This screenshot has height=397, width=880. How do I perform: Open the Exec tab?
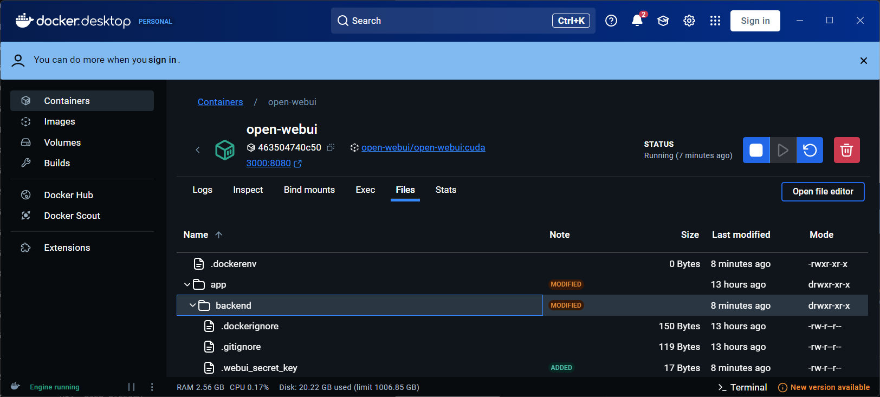click(x=365, y=190)
